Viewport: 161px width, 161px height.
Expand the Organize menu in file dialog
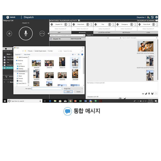(x=18, y=54)
